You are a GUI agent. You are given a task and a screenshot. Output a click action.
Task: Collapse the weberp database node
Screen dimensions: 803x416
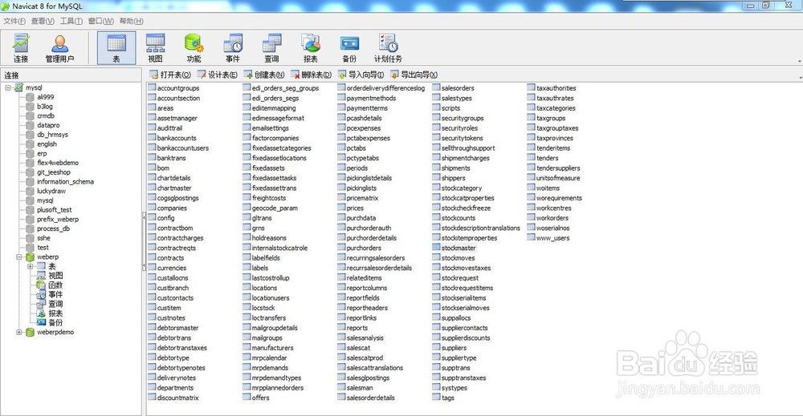pyautogui.click(x=19, y=257)
